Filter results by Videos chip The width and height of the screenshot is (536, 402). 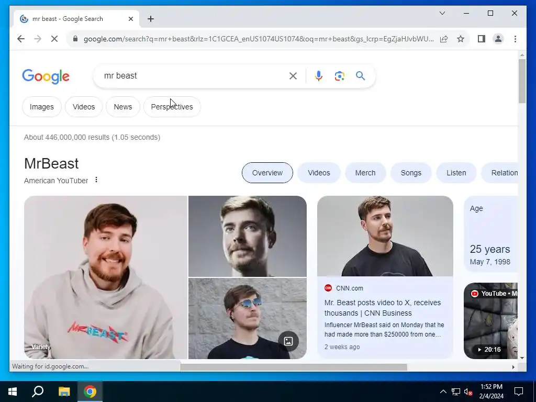point(84,107)
